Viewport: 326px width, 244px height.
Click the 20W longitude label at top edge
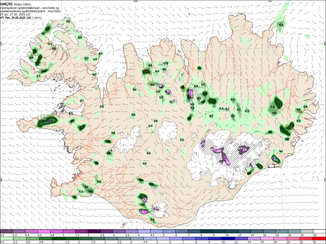click(135, 1)
